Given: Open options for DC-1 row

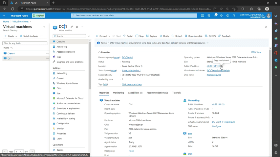Looking at the screenshot, I should pos(47,58).
